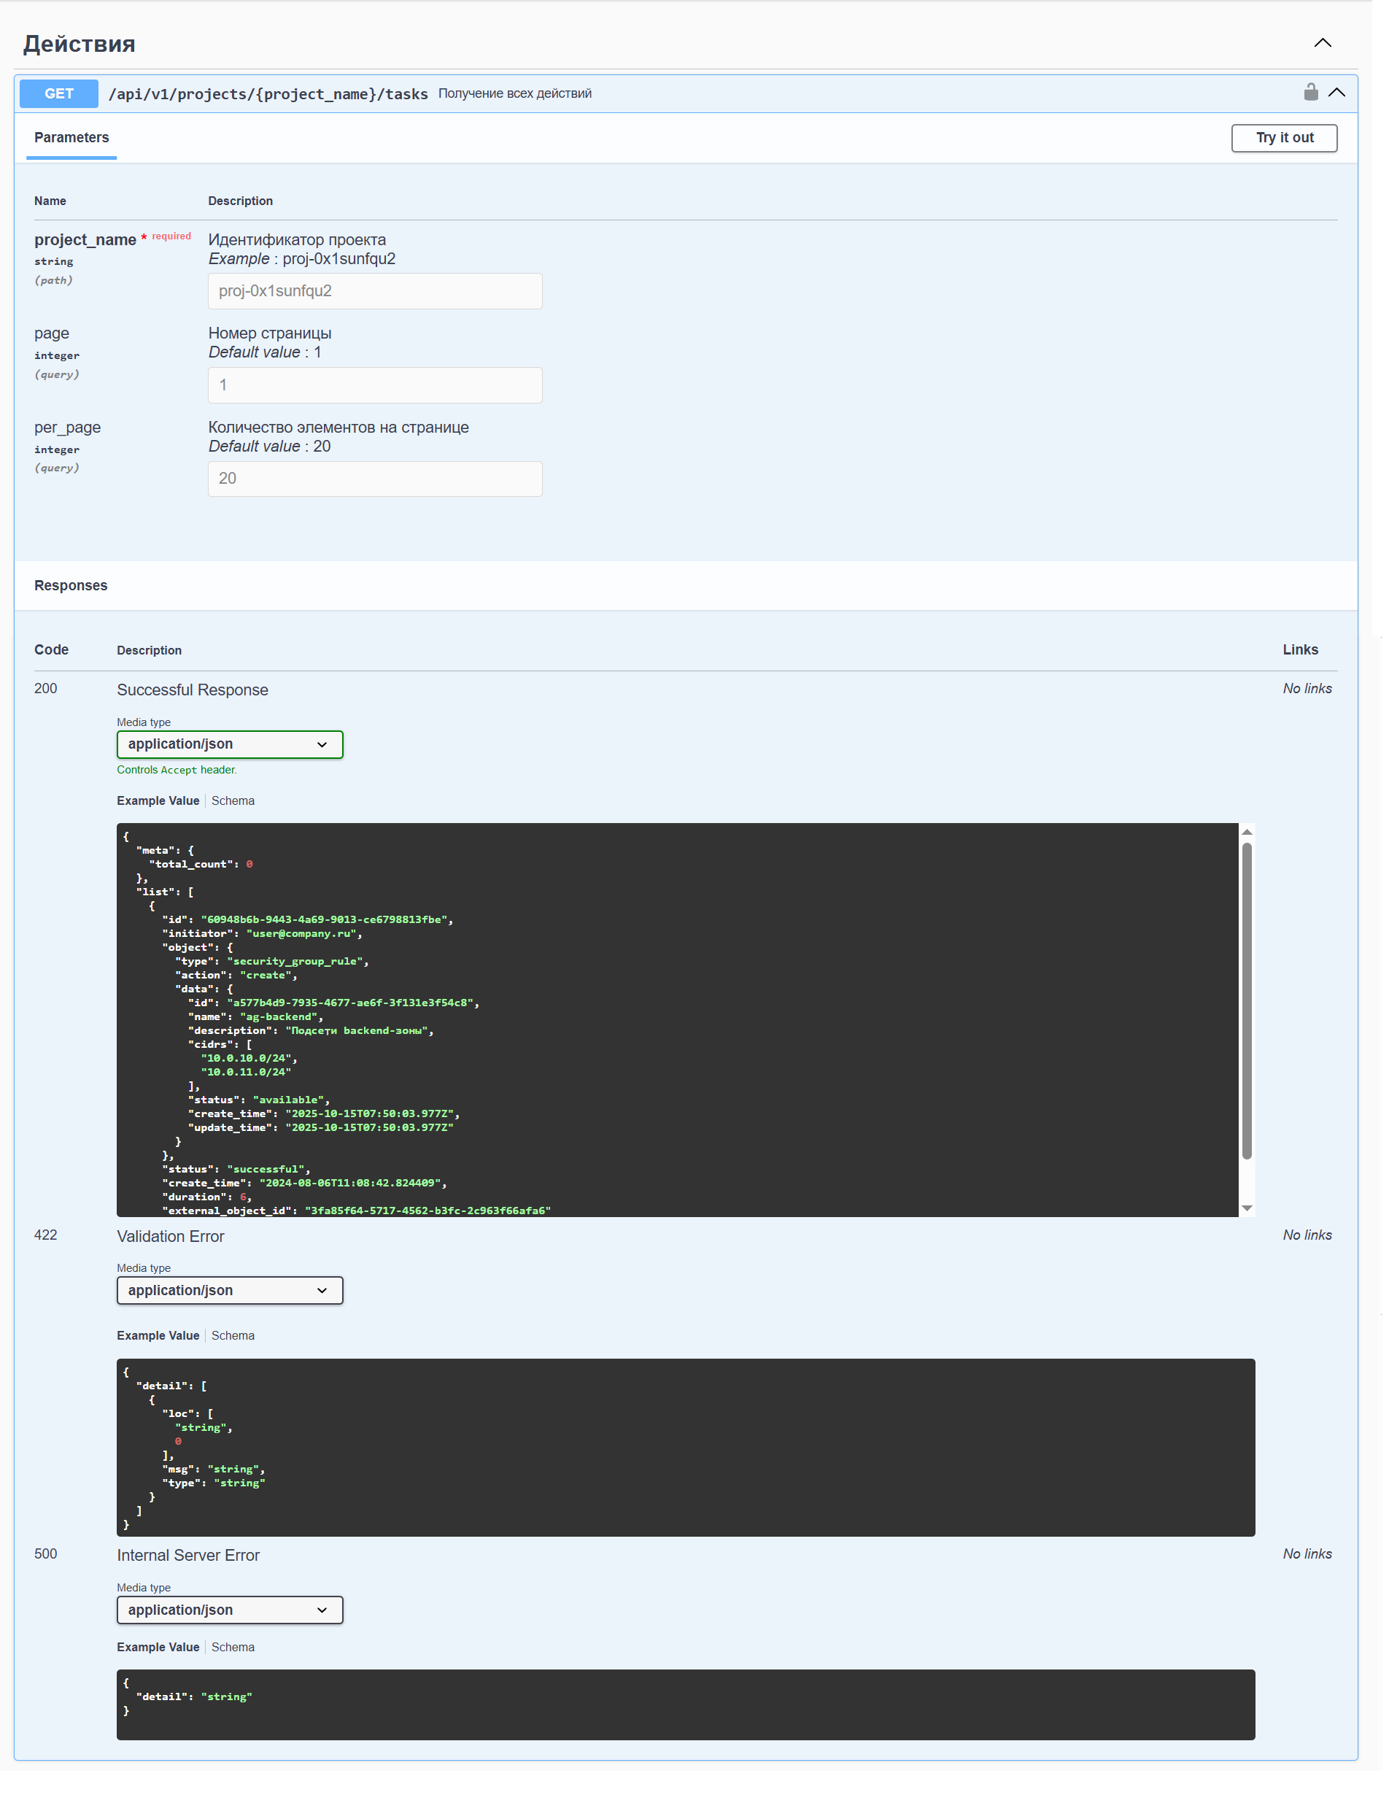Select Example Value tab for 422 response

point(158,1335)
